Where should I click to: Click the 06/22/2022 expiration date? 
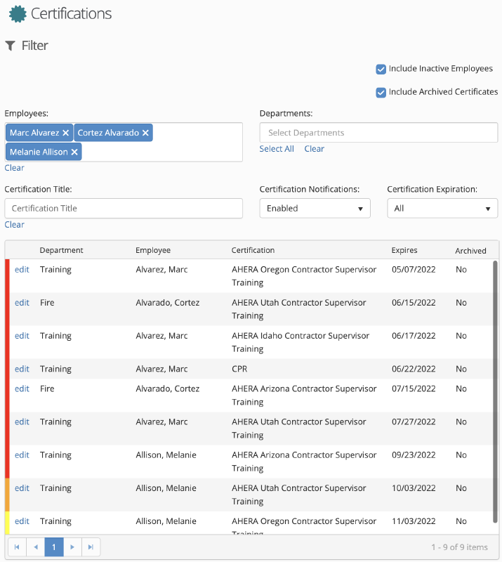tap(414, 369)
